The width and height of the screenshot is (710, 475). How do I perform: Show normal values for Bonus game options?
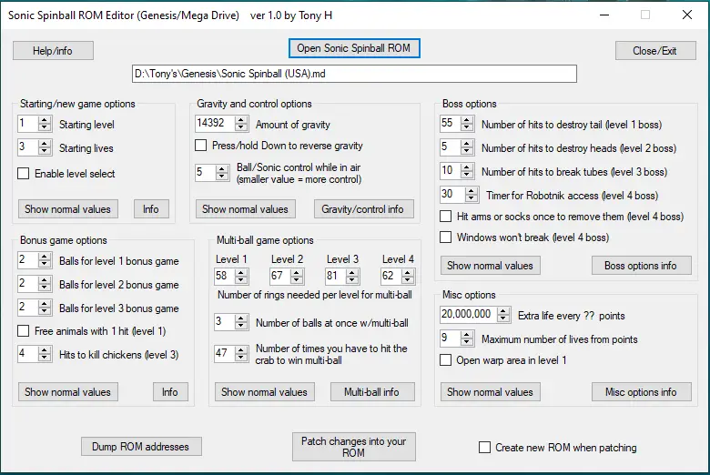[x=68, y=392]
